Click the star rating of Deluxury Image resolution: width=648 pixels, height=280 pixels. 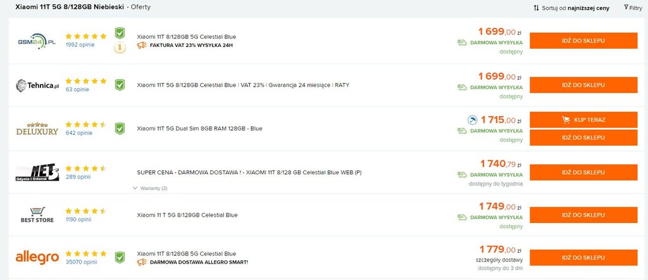tap(86, 125)
